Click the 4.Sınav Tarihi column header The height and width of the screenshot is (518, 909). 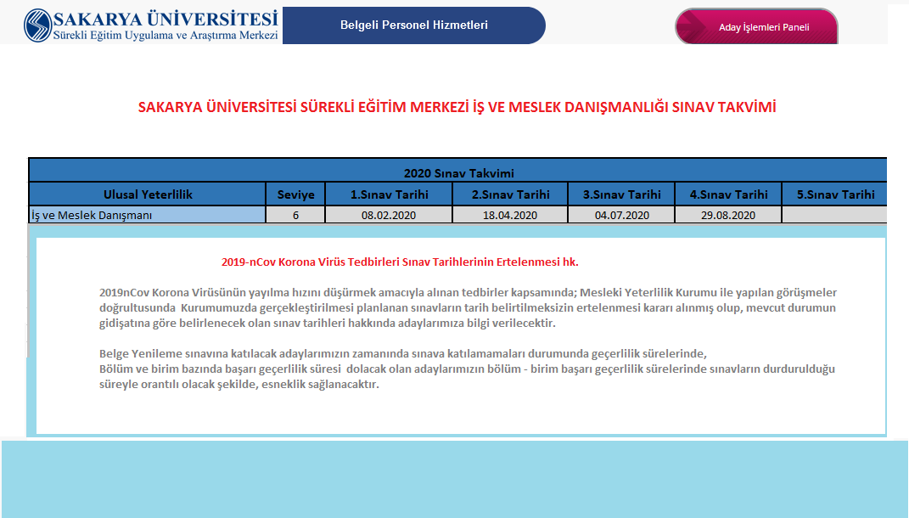[728, 194]
